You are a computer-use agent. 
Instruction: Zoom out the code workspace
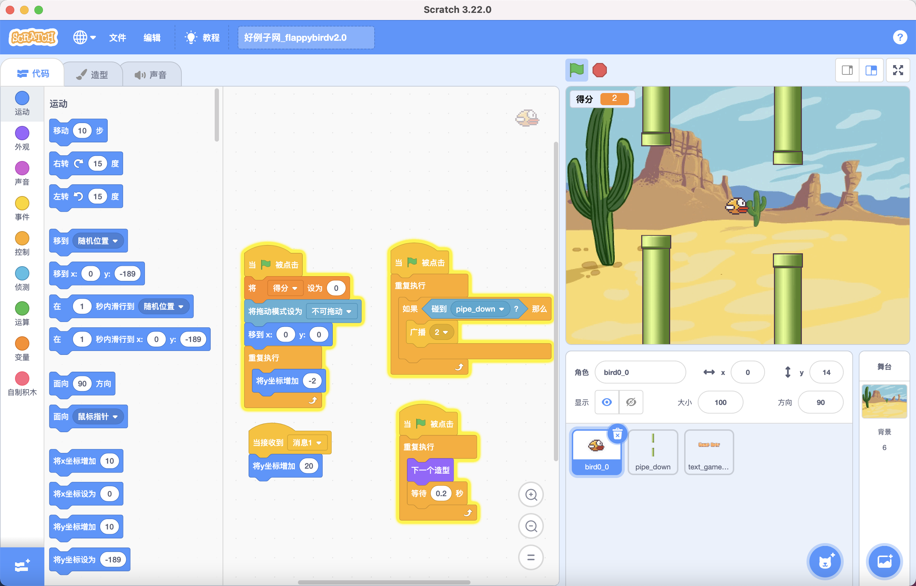click(531, 526)
